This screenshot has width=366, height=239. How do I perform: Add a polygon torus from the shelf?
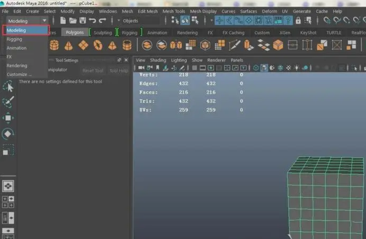click(98, 45)
